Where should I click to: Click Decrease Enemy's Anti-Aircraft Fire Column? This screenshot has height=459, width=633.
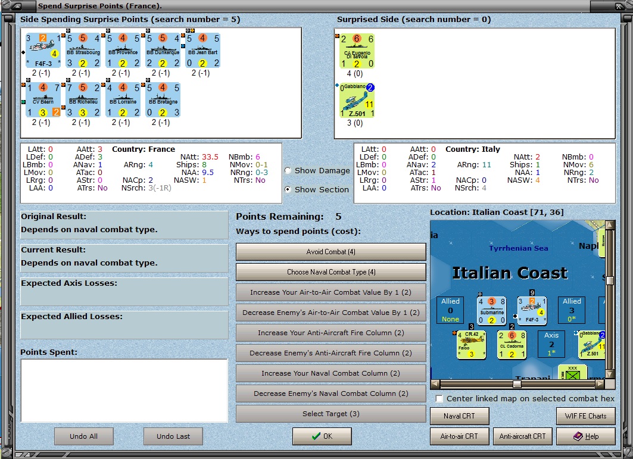[x=330, y=353]
